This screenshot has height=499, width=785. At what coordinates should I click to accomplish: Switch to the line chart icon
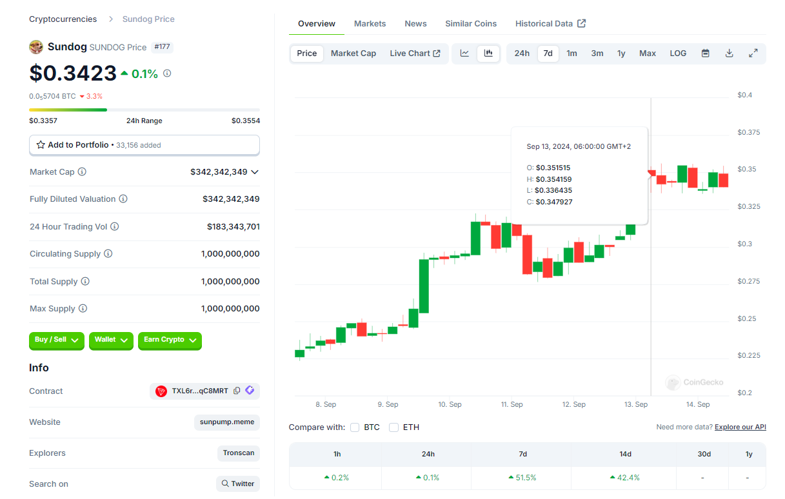tap(464, 54)
